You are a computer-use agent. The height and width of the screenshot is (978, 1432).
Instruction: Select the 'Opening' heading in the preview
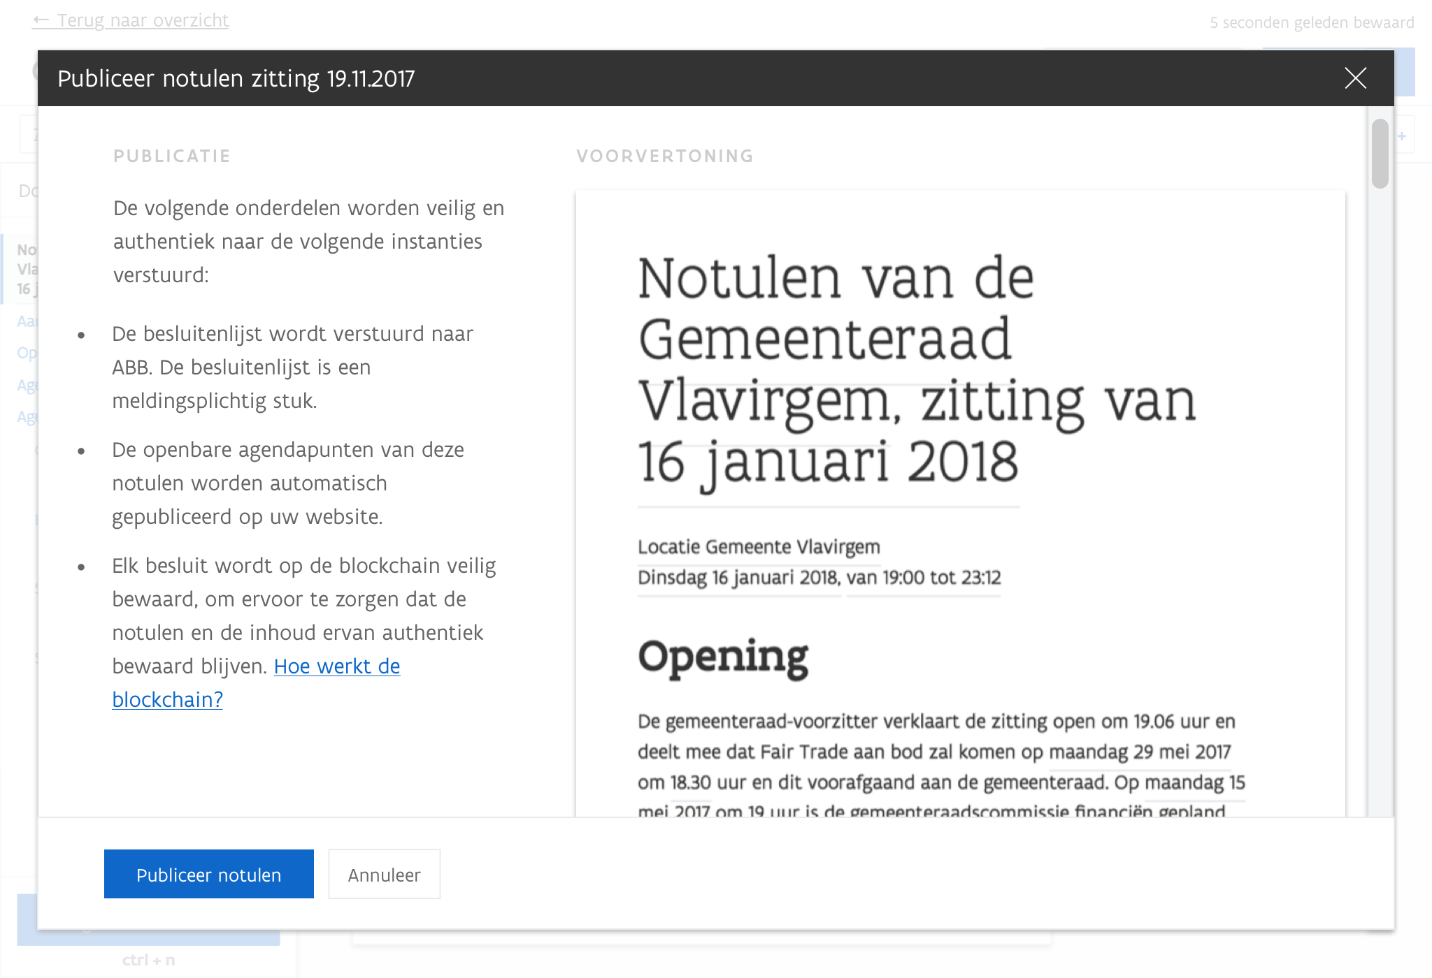[x=722, y=657]
